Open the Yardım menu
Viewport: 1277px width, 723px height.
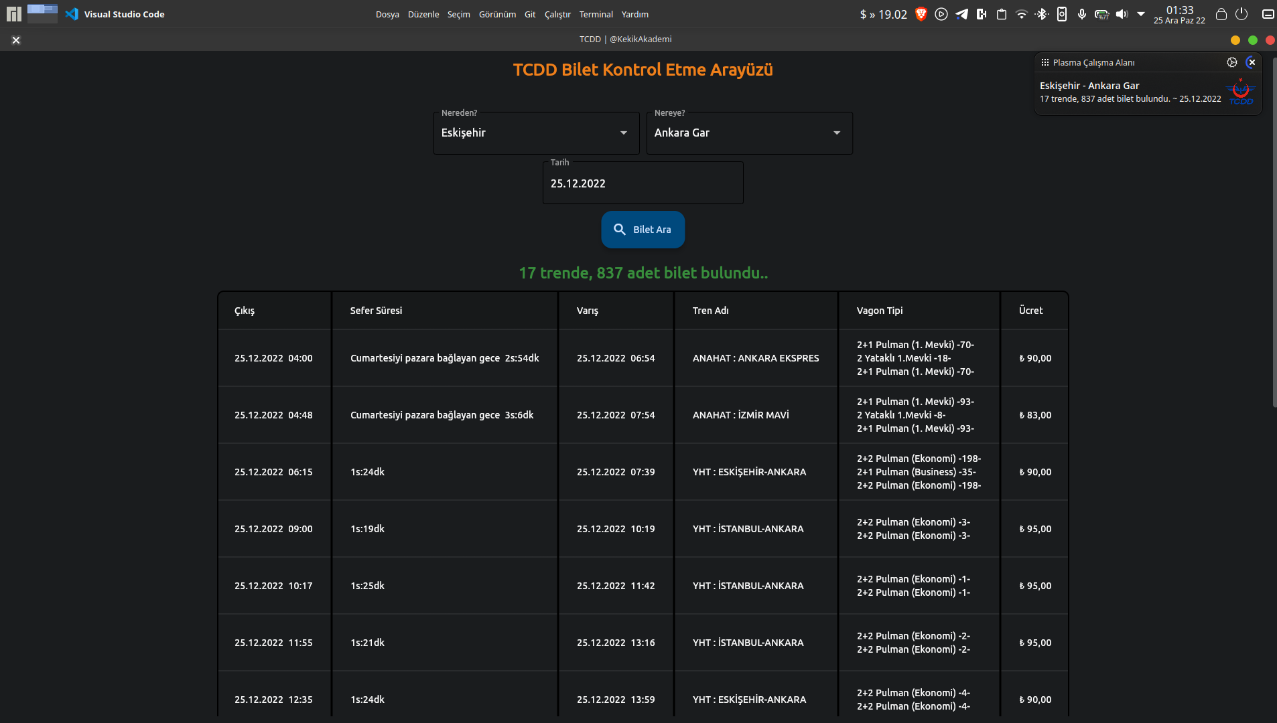pyautogui.click(x=635, y=14)
